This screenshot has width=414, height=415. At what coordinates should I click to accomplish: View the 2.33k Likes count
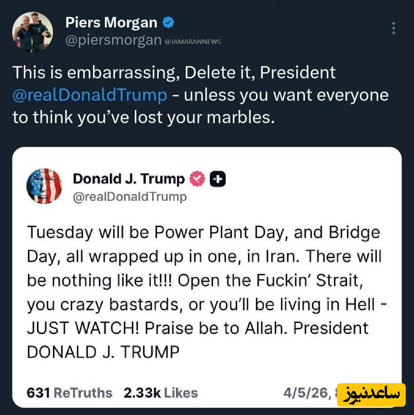tap(160, 393)
